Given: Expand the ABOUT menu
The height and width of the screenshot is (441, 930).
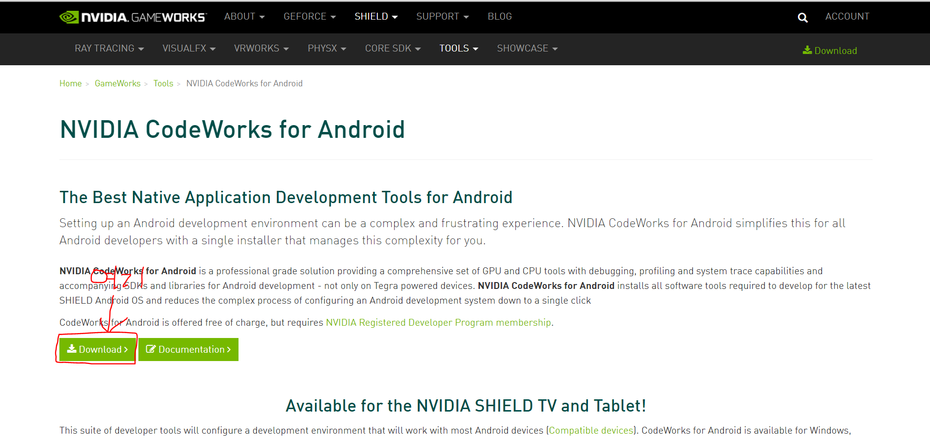Looking at the screenshot, I should [x=244, y=17].
